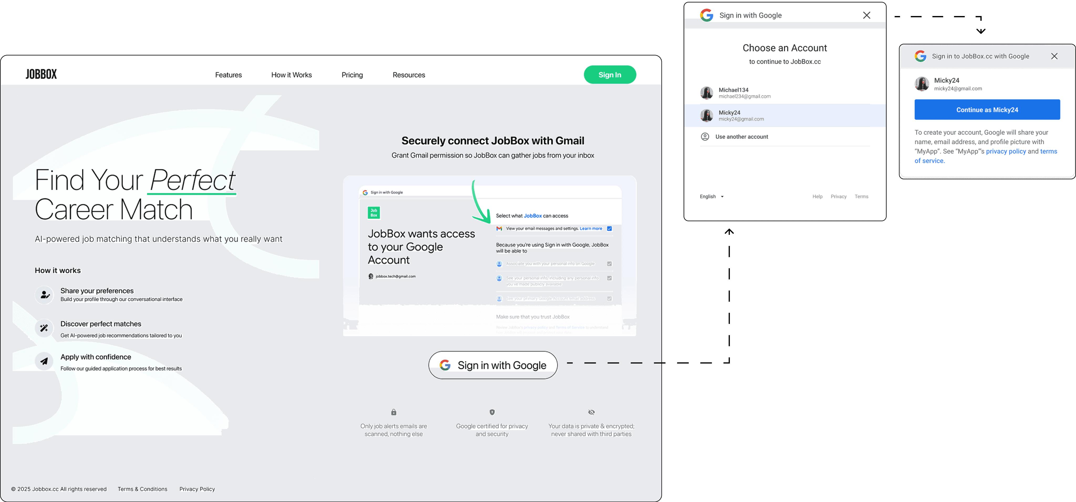Click the Use another account person icon

click(x=705, y=137)
